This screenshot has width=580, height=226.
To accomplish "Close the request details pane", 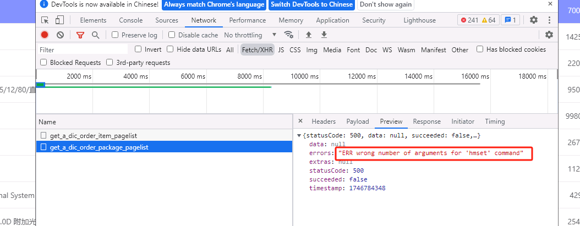I will (x=300, y=121).
